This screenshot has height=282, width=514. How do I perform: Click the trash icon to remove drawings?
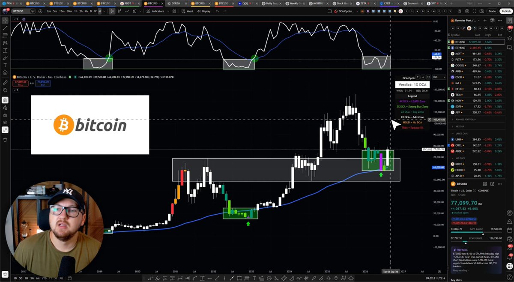click(5, 140)
